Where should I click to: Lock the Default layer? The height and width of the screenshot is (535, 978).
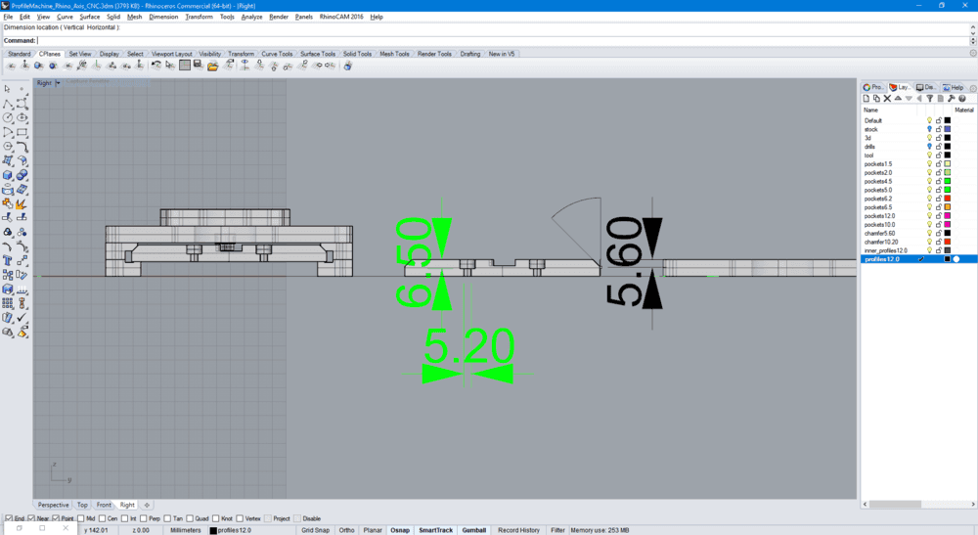coord(938,120)
